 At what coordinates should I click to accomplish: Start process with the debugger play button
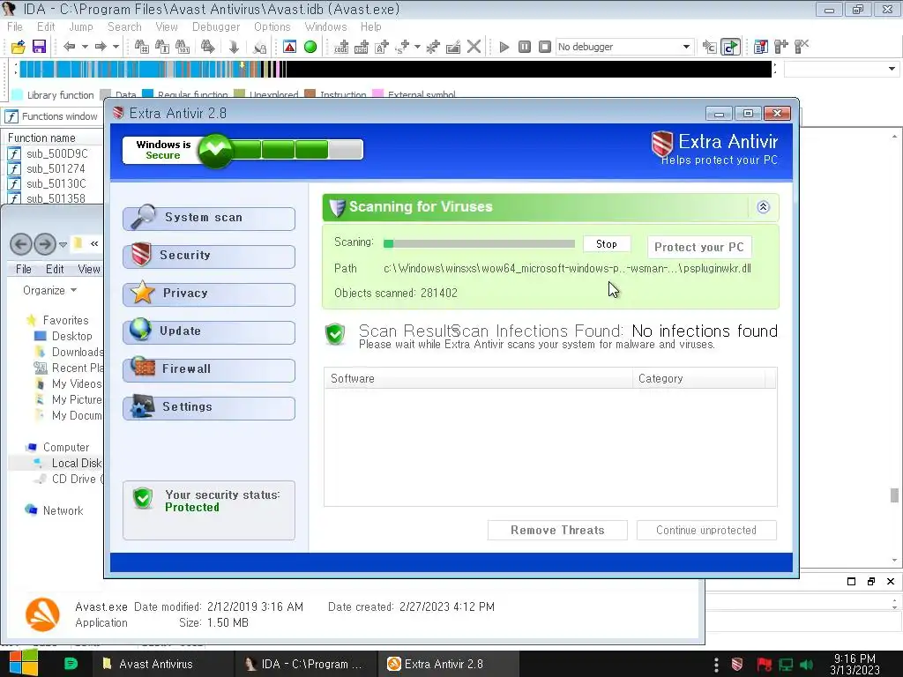pos(504,47)
